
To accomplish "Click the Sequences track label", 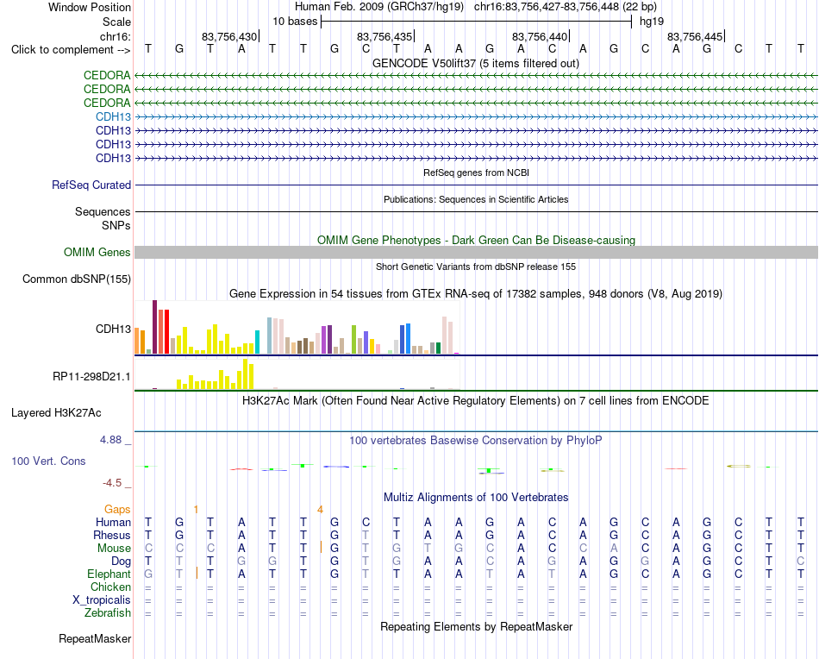I will (103, 211).
